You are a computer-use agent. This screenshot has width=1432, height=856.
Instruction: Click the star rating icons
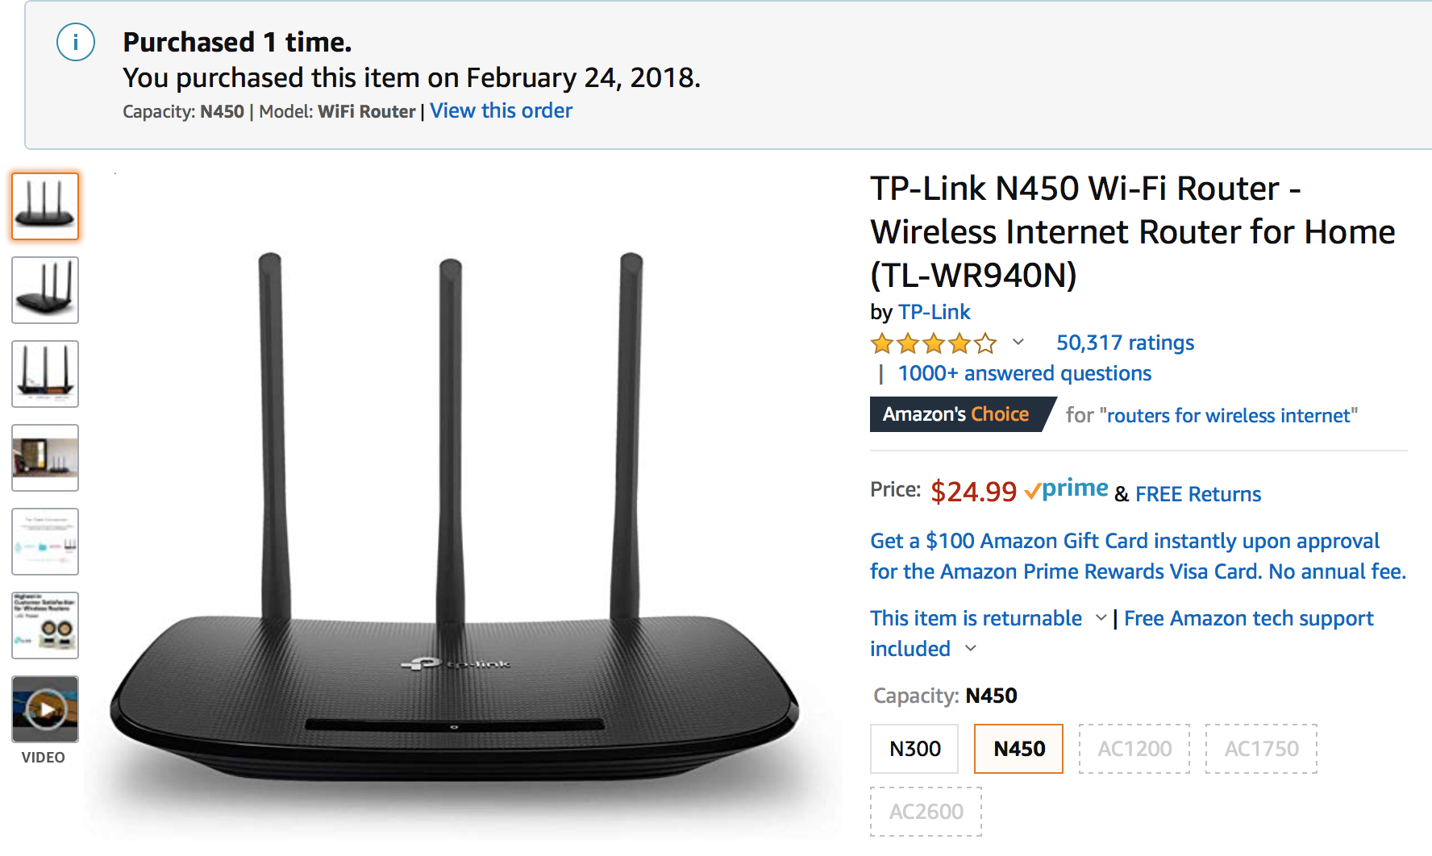[933, 344]
